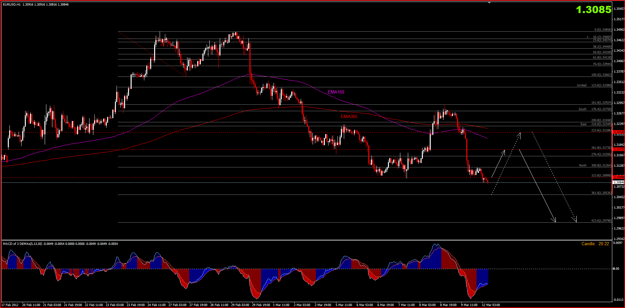This screenshot has width=625, height=308.
Task: Click the MACD 0.00 zero-level label
Action: (616, 269)
